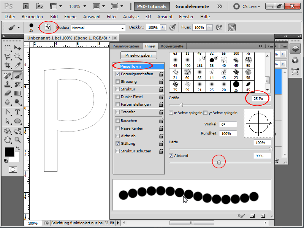Select the Hand tool

(8, 139)
